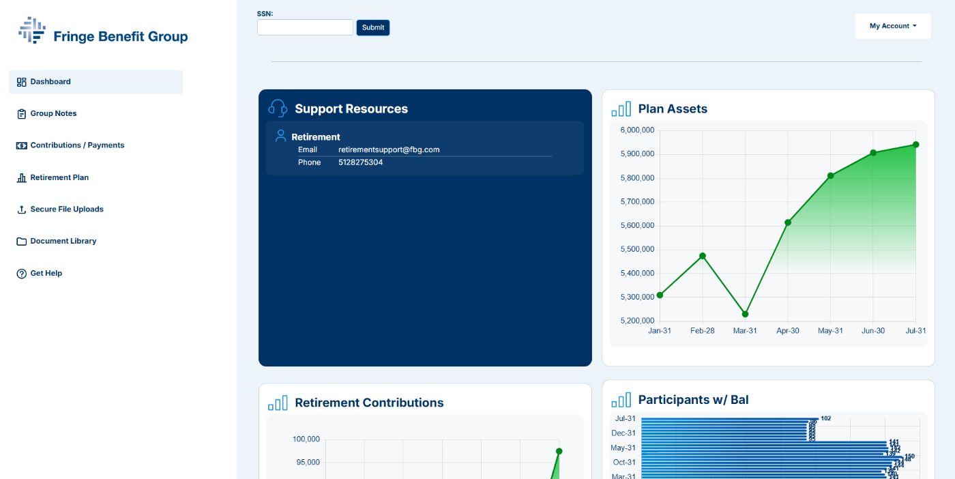Click the Feb-28 data point in Plan Assets
This screenshot has height=479, width=955.
(x=703, y=256)
